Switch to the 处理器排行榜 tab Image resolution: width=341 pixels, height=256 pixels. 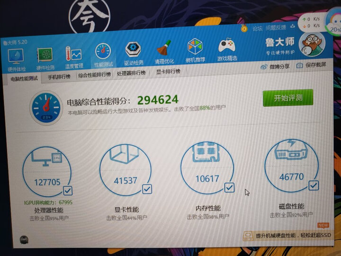click(131, 73)
